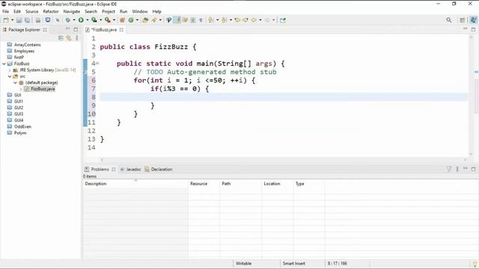Toggle Mark Occurrences highlighted icon
The height and width of the screenshot is (269, 479).
(177, 20)
